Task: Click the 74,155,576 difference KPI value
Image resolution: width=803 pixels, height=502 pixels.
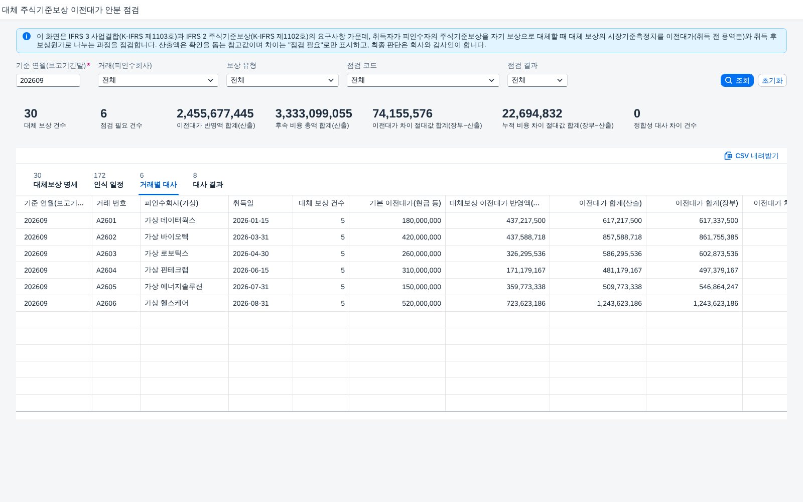Action: pos(403,113)
